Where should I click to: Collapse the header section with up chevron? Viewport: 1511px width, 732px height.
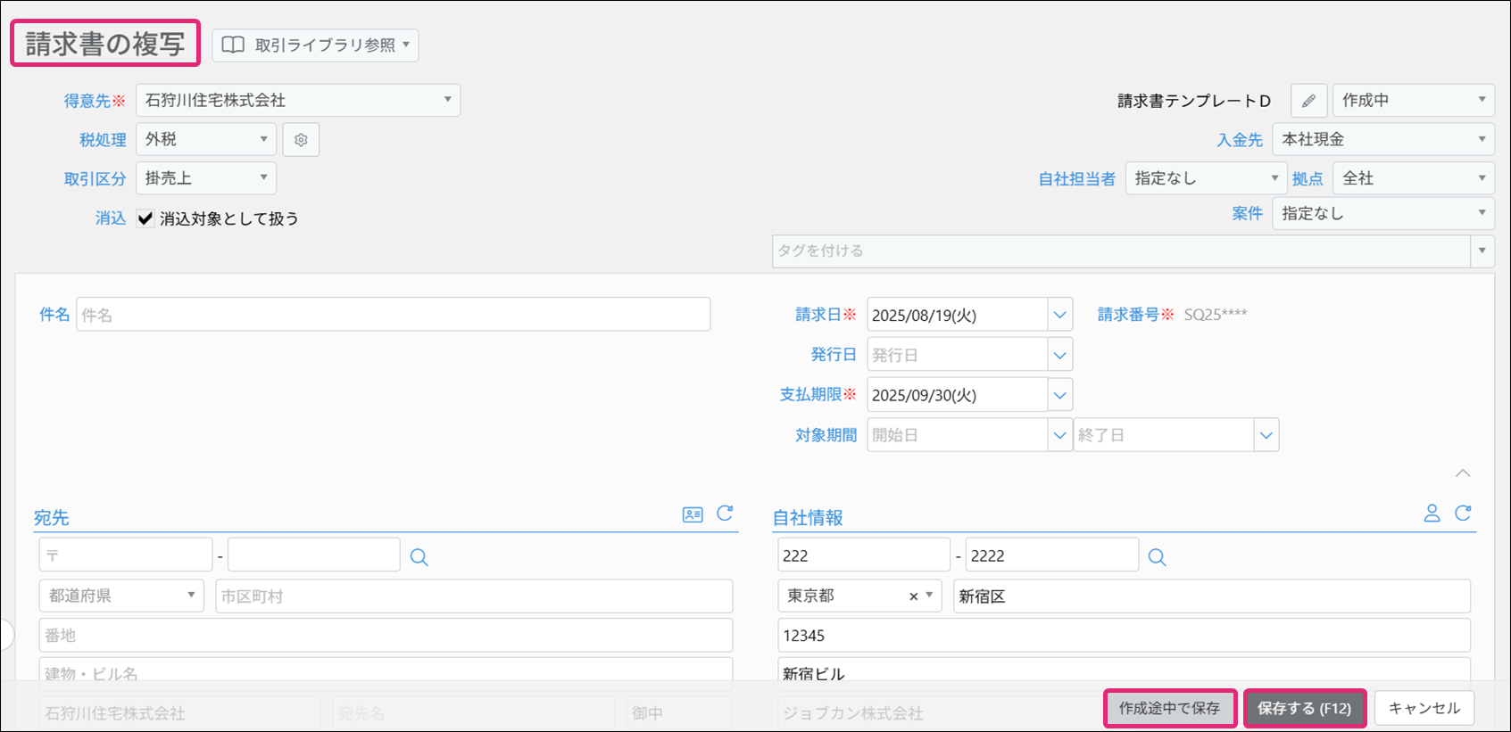click(1463, 473)
